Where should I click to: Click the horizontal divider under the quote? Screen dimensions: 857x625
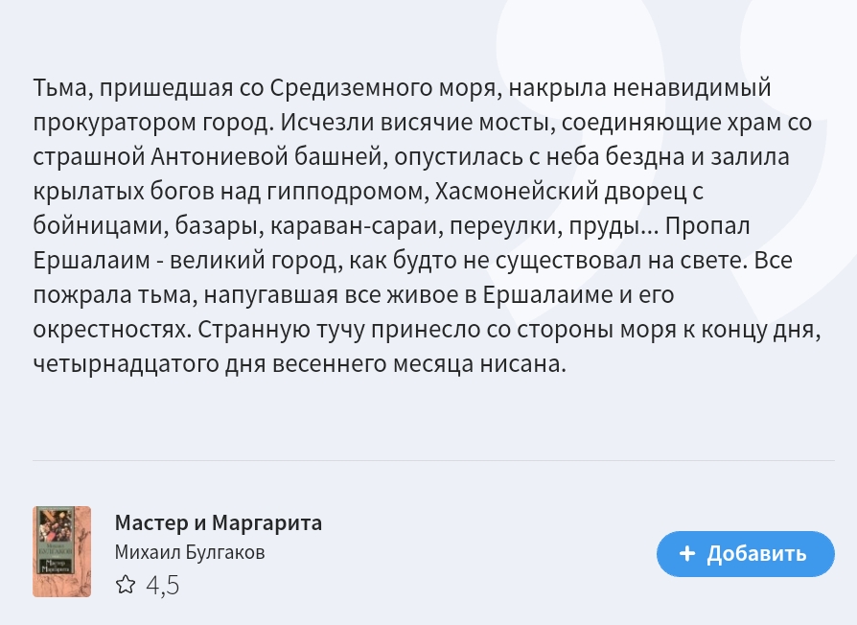coord(433,460)
